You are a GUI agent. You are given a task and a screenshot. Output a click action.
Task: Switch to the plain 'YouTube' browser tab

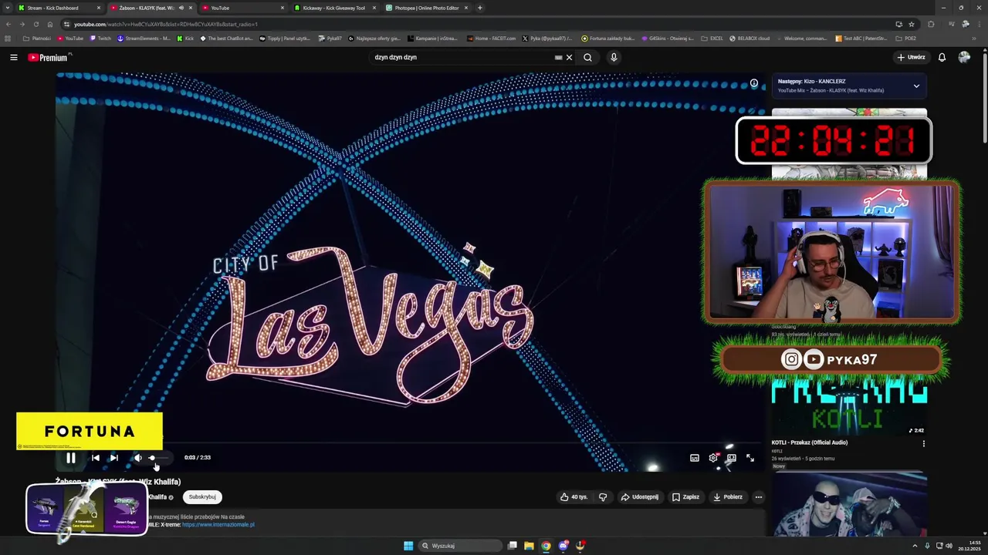(242, 8)
